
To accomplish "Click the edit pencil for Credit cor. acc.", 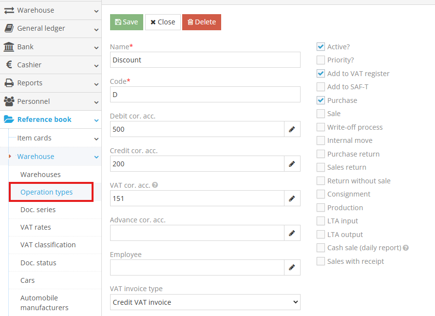I will point(292,164).
